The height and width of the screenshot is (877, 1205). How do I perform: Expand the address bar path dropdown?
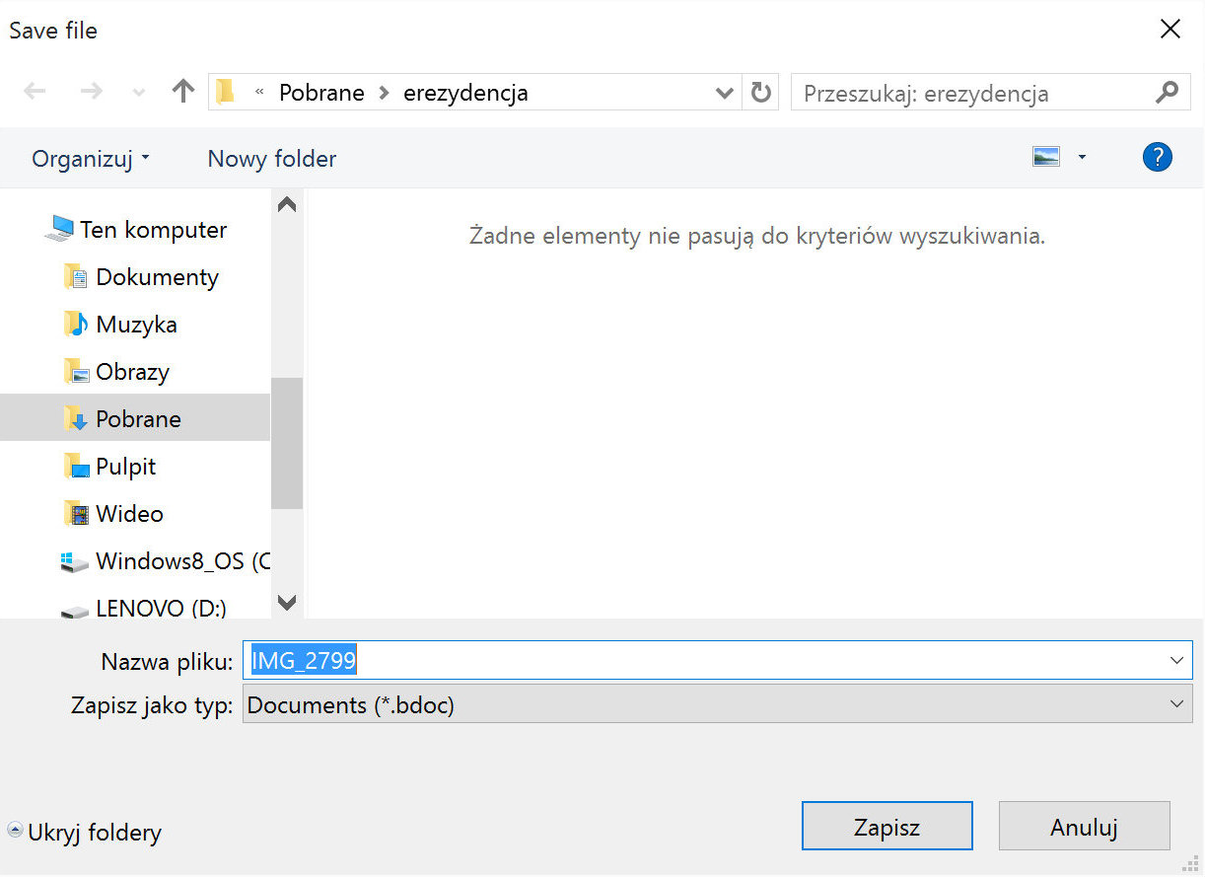725,93
